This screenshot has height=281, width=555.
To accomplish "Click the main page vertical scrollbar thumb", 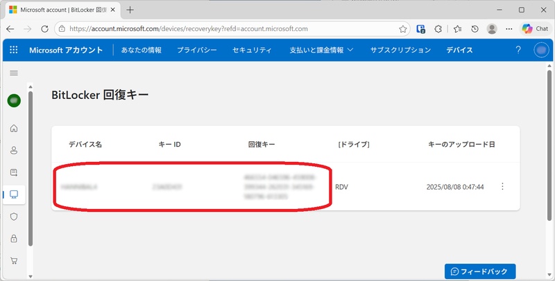I will click(549, 145).
